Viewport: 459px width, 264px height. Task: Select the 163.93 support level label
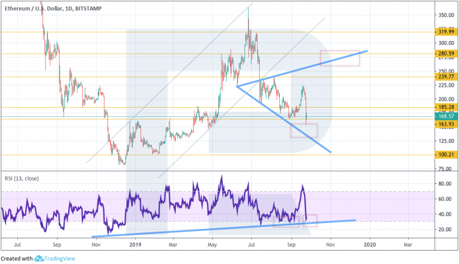pyautogui.click(x=446, y=124)
